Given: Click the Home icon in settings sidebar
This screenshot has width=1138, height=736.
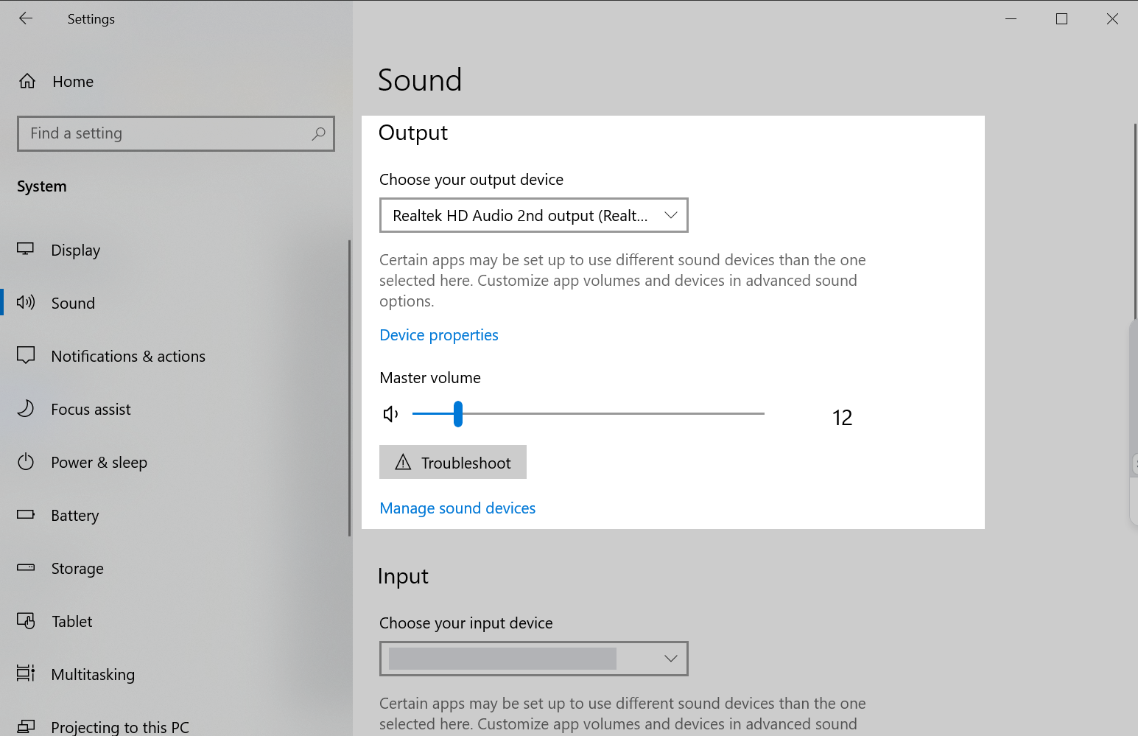Looking at the screenshot, I should [27, 81].
